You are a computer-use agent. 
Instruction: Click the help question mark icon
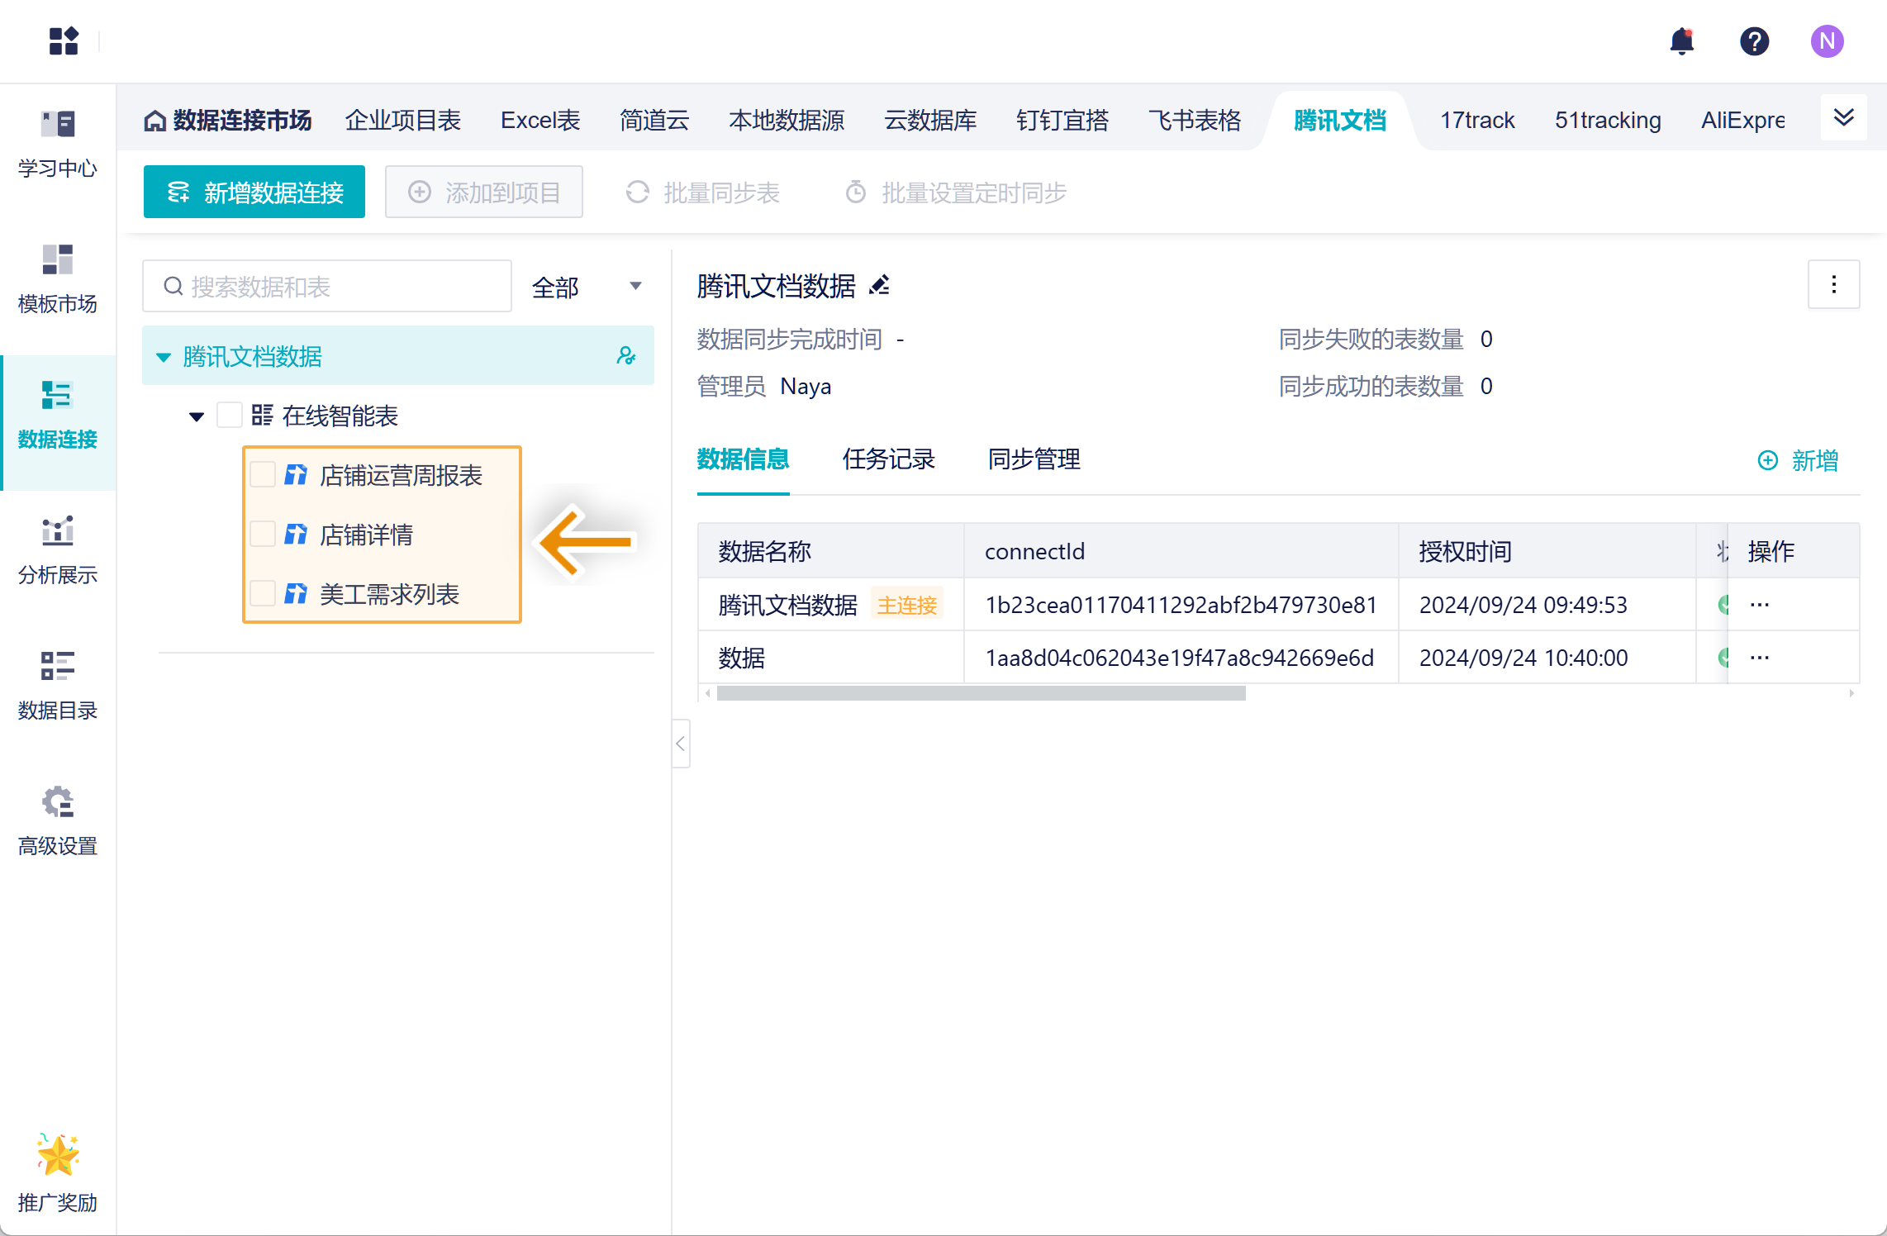tap(1754, 41)
